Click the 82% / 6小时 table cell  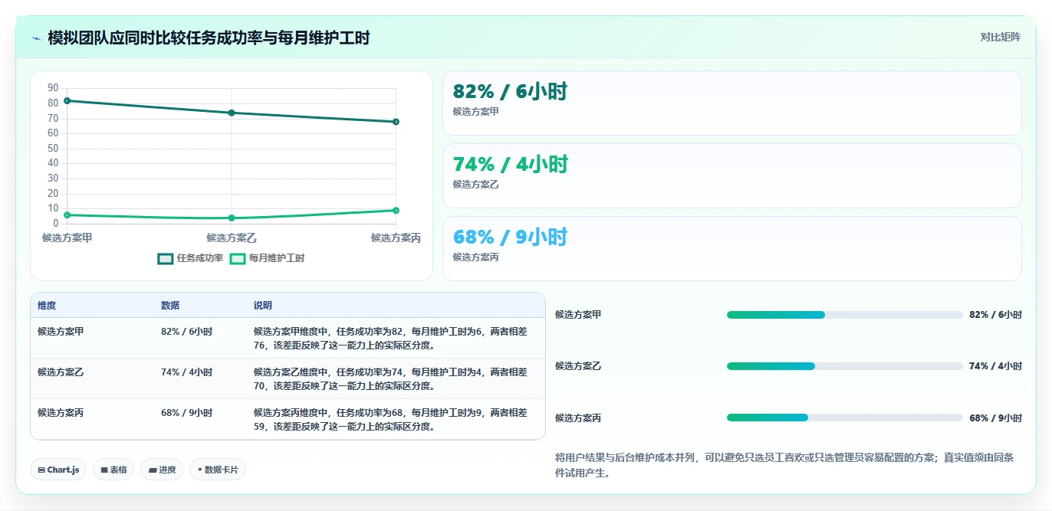(186, 332)
